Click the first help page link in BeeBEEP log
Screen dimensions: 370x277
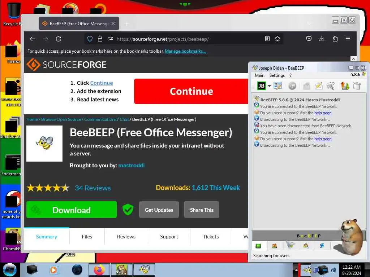point(323,113)
